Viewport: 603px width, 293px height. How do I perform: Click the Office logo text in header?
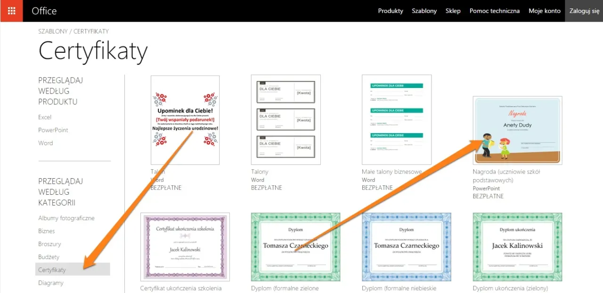pyautogui.click(x=44, y=11)
